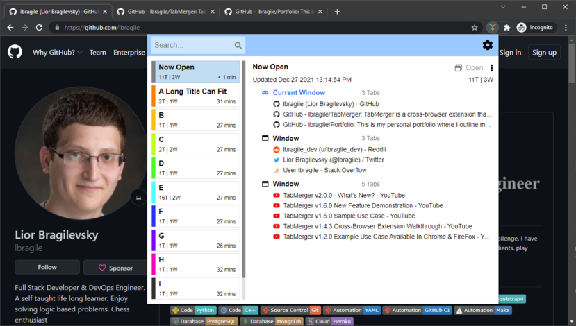
Task: Select group E with 16T
Action: [196, 192]
